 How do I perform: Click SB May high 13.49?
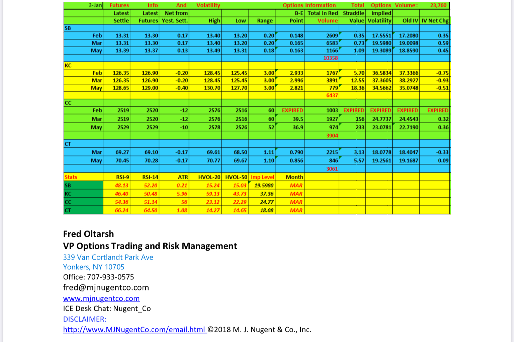(x=213, y=50)
